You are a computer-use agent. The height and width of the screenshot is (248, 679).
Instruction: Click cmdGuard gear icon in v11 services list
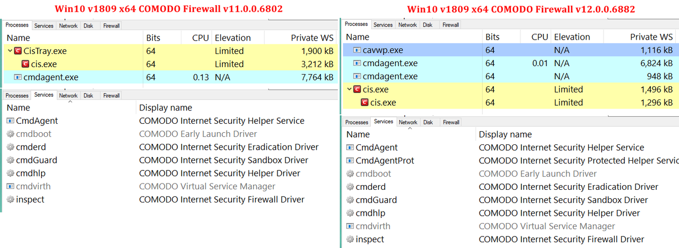(x=11, y=160)
